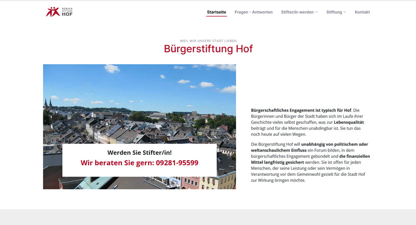This screenshot has width=416, height=225.
Task: Expand the Stifter/in werden chevron
Action: (316, 12)
